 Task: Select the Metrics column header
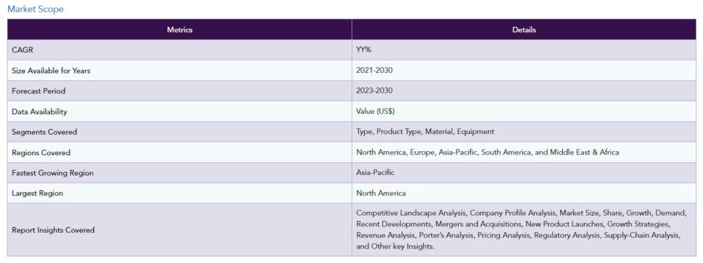(179, 30)
